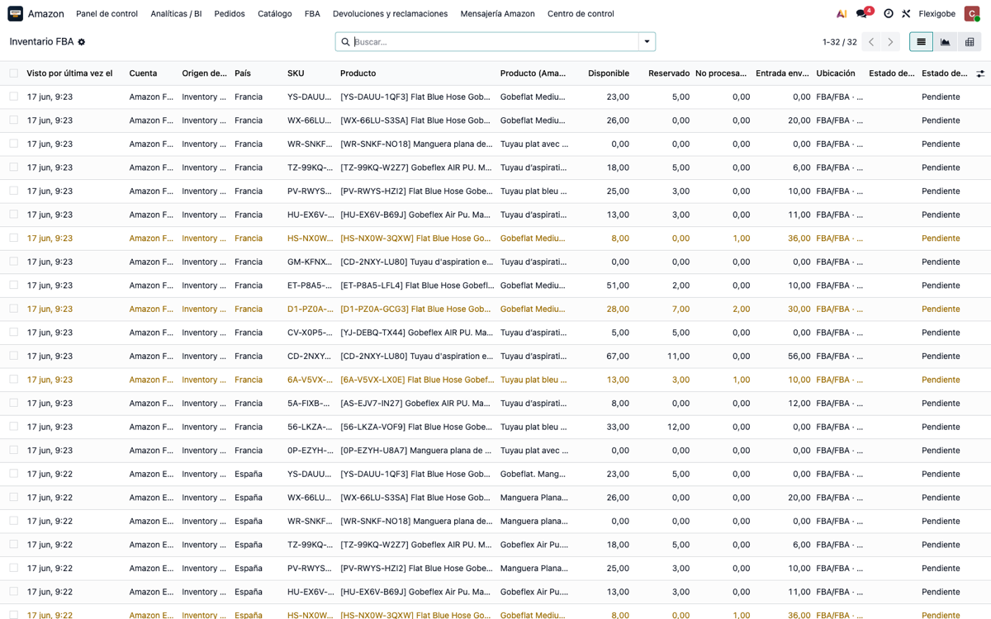Toggle the select-all rows checkbox
991x619 pixels.
[x=13, y=73]
